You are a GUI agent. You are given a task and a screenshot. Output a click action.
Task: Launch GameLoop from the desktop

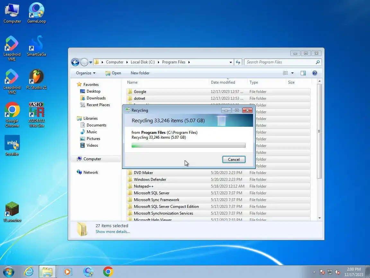36,14
